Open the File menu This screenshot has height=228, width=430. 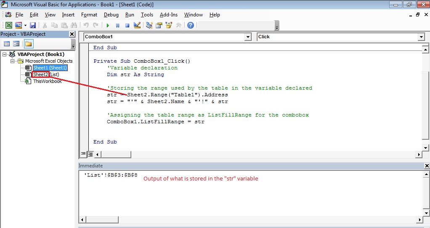(19, 15)
